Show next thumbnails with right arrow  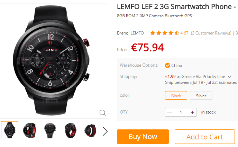pos(105,131)
